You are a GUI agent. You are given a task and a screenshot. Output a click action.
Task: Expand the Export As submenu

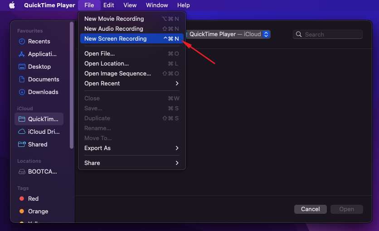[x=132, y=148]
